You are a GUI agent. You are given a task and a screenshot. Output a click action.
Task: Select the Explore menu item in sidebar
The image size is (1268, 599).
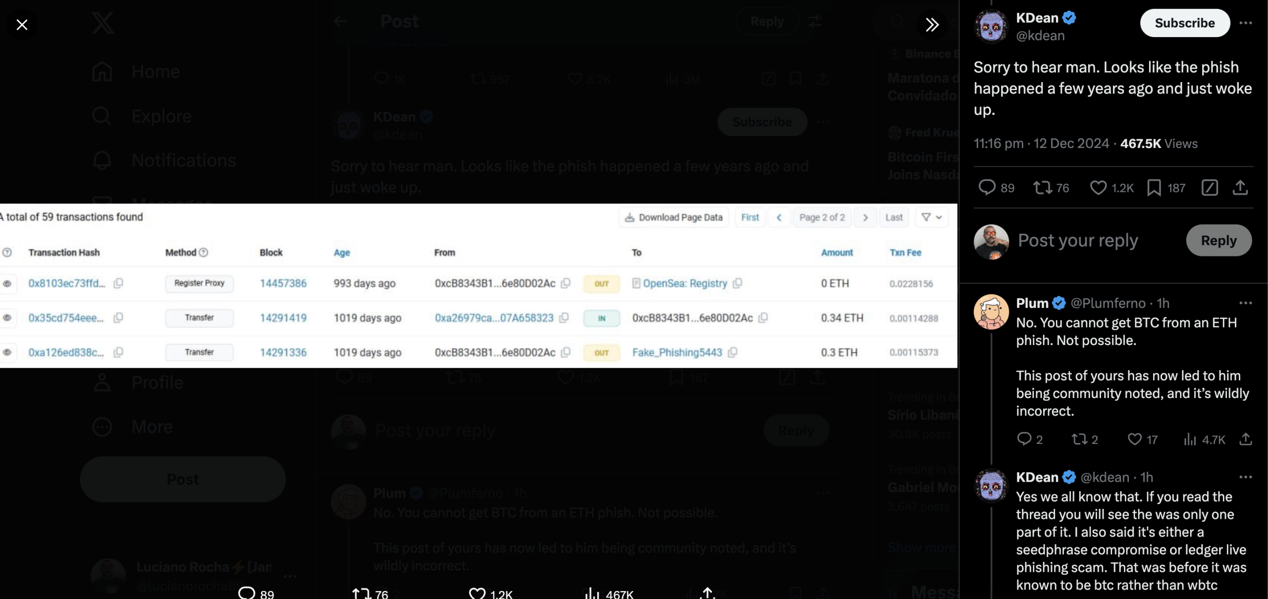point(161,116)
